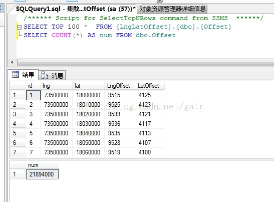This screenshot has height=202, width=274.
Task: Select the id column header
Action: (33, 86)
